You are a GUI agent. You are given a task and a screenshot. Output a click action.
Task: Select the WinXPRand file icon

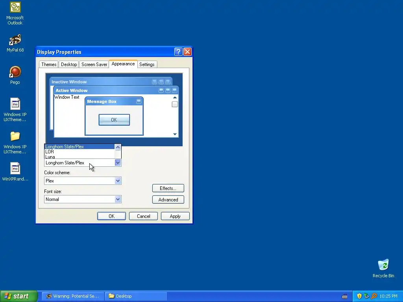click(x=15, y=168)
